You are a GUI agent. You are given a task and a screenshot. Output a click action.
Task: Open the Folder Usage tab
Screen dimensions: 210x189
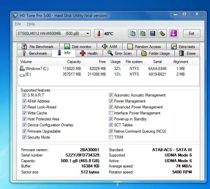point(156,53)
